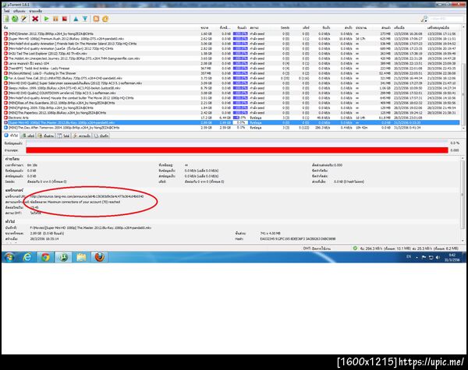Image resolution: width=468 pixels, height=370 pixels.
Task: Select the Speed detail tab
Action: 82,136
